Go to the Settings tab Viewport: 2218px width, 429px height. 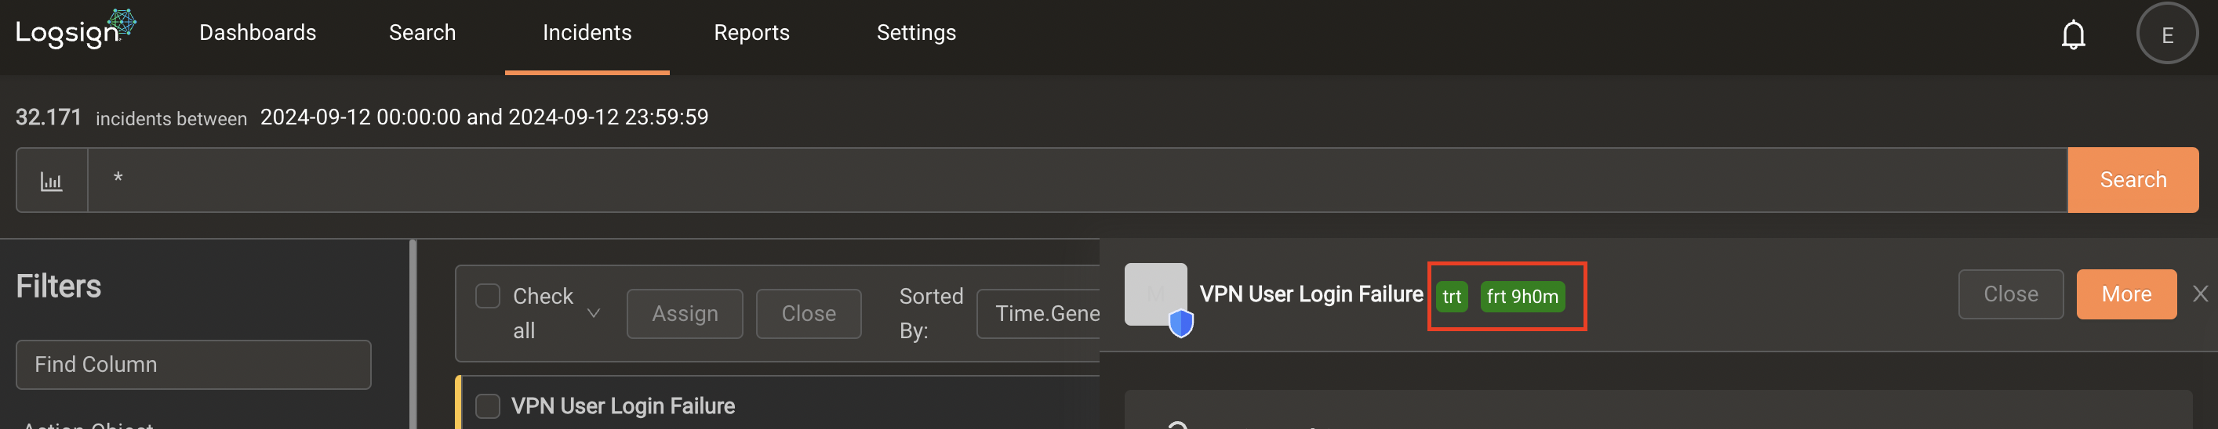[915, 33]
